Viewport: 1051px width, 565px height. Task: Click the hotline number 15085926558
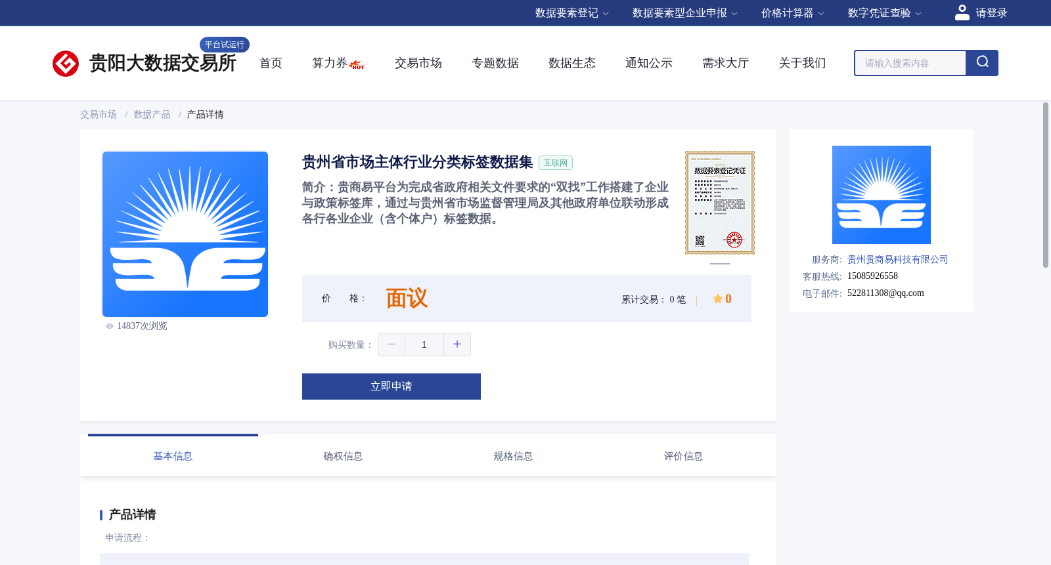coord(872,276)
